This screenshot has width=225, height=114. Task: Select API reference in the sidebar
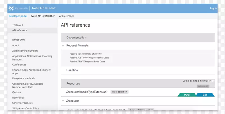coord(20,30)
